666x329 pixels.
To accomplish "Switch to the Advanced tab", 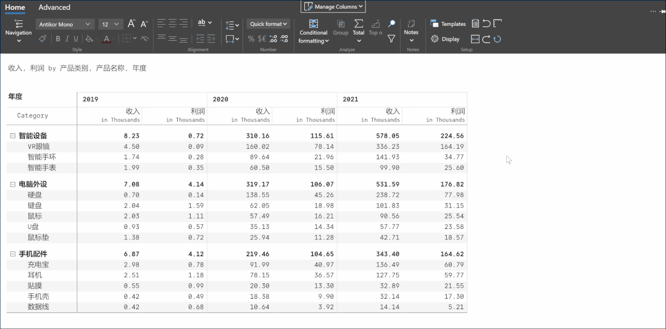I will [54, 7].
